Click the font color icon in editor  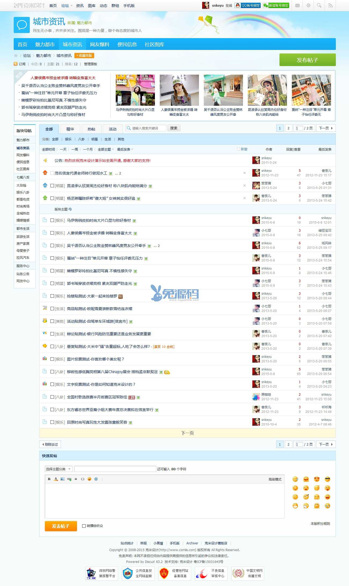(x=56, y=479)
